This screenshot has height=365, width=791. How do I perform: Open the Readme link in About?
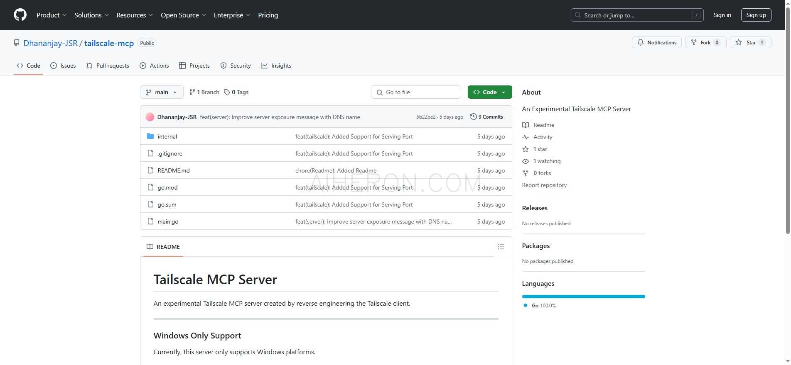(x=543, y=125)
